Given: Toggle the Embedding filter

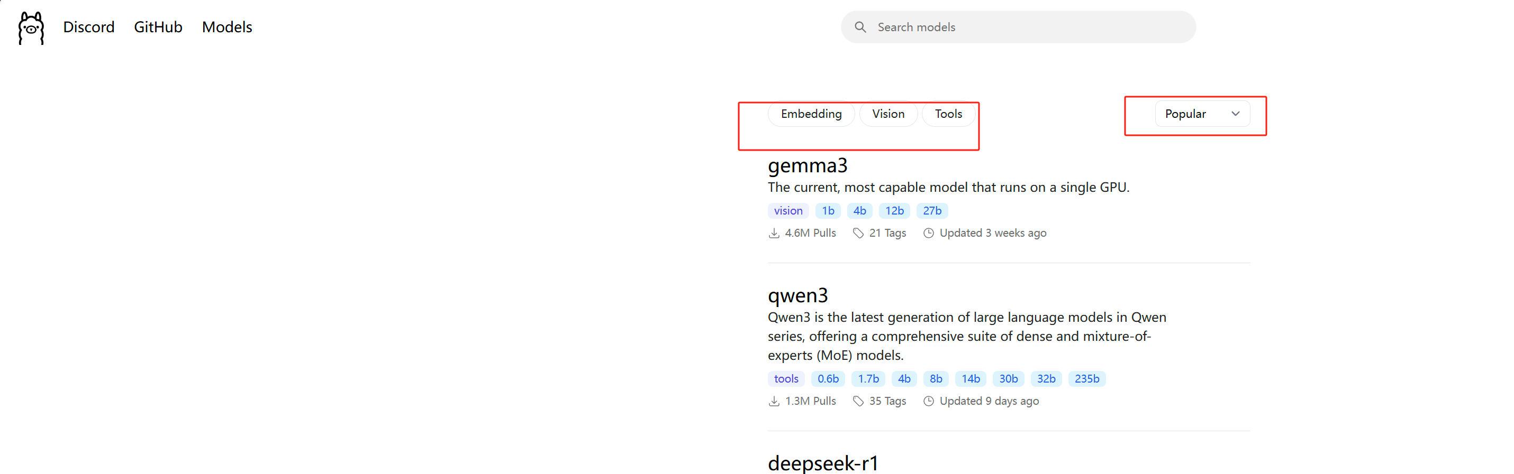Looking at the screenshot, I should point(811,114).
